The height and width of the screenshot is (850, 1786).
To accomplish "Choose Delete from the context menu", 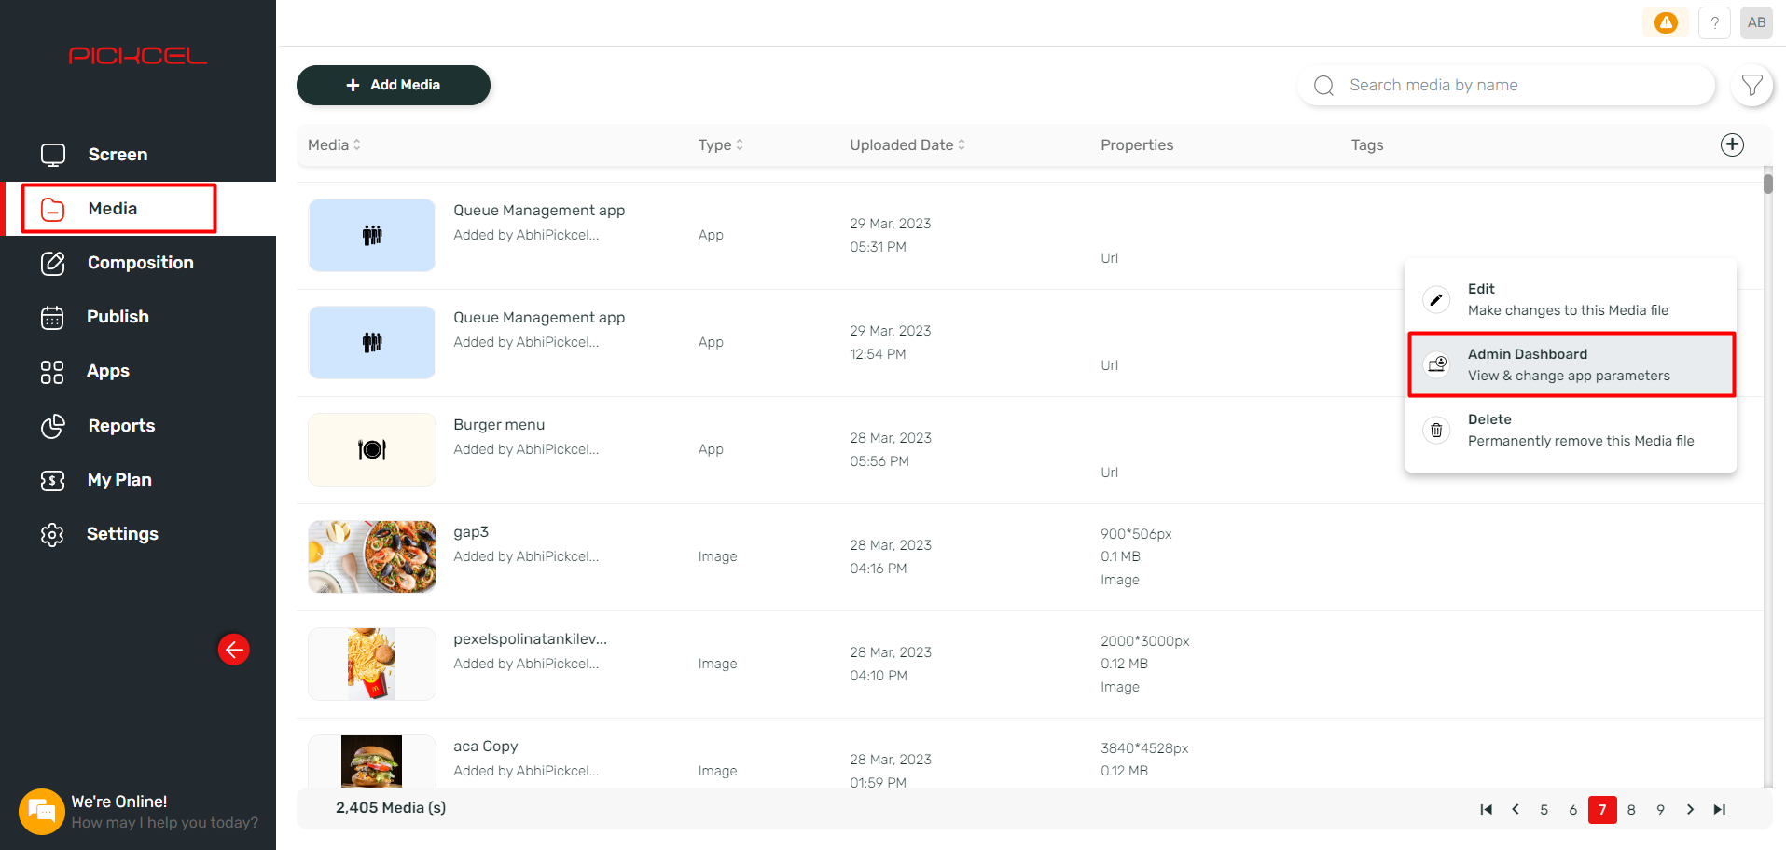I will click(x=1570, y=430).
